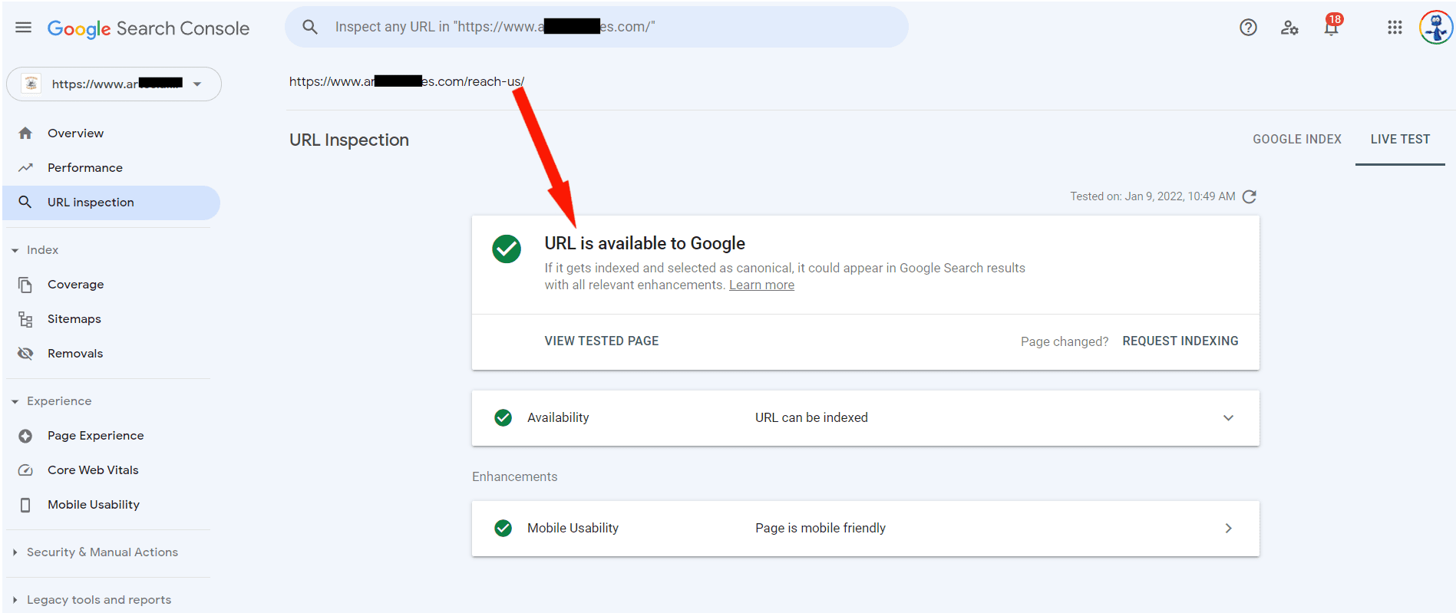Viewport: 1456px width, 613px height.
Task: Follow the Learn more link
Action: (x=761, y=285)
